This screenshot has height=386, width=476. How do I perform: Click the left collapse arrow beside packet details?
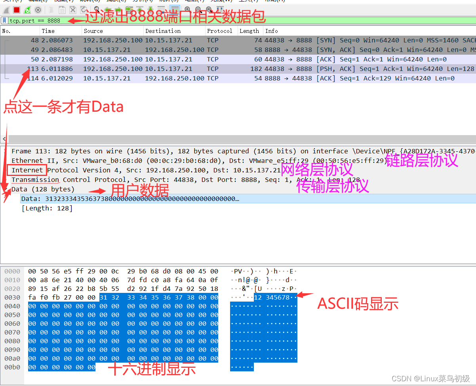tap(3, 139)
